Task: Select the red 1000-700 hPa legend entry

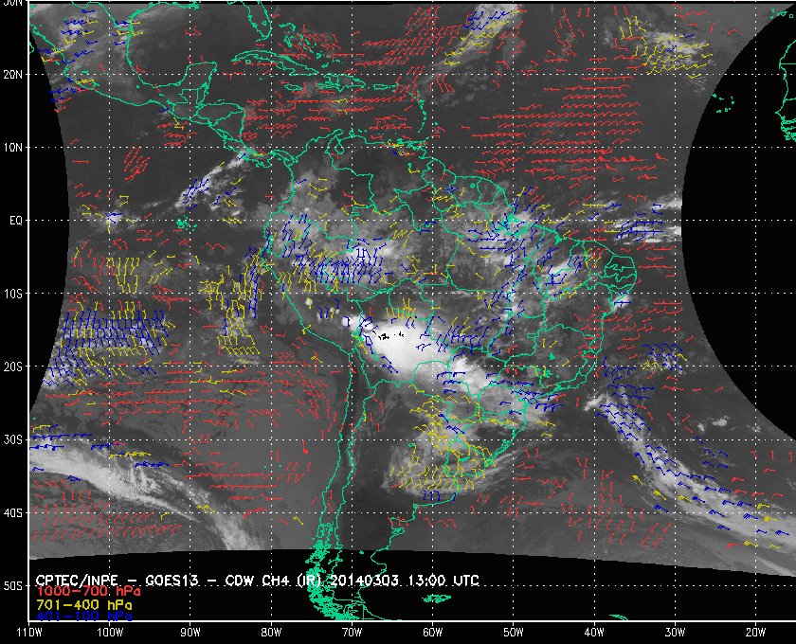Action: click(88, 591)
